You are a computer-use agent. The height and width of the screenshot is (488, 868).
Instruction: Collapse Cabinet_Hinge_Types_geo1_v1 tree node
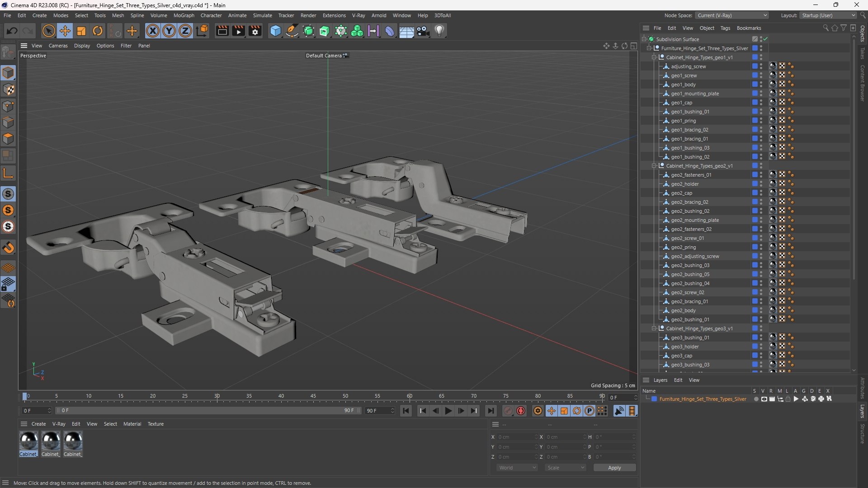coord(654,57)
